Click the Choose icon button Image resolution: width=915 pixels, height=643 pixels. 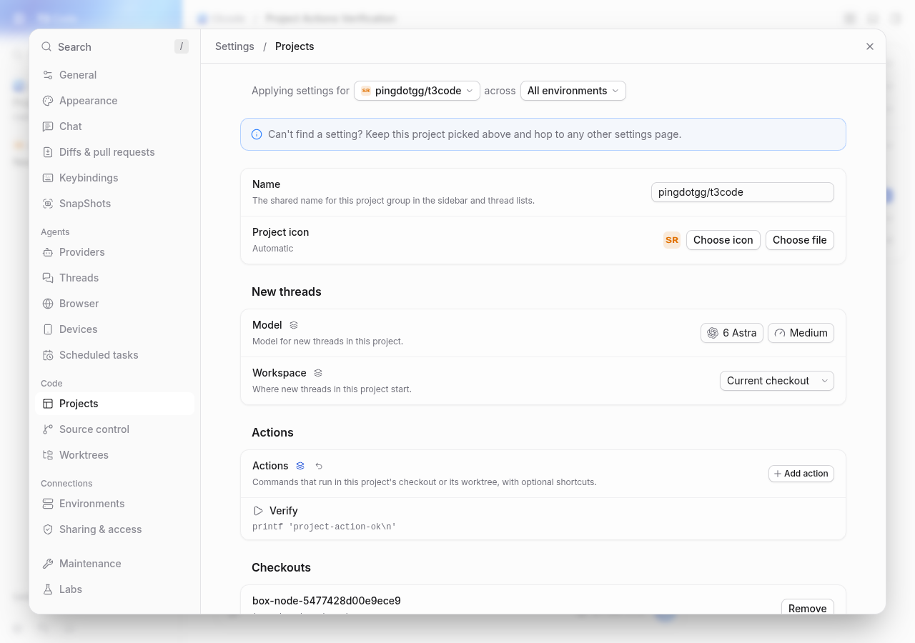(723, 240)
